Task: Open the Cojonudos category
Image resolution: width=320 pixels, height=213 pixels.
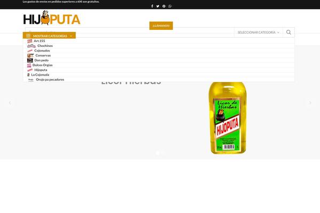Action: pos(42,51)
